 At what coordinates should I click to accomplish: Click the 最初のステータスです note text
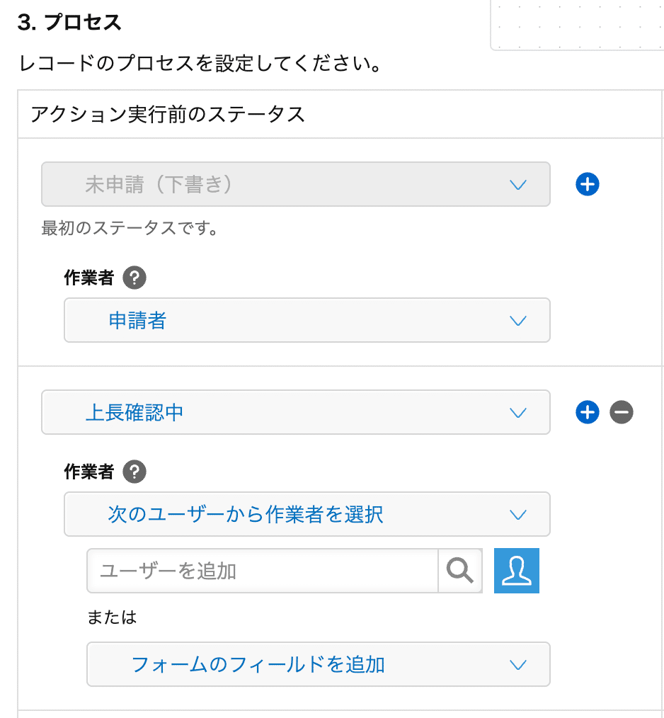pos(130,228)
